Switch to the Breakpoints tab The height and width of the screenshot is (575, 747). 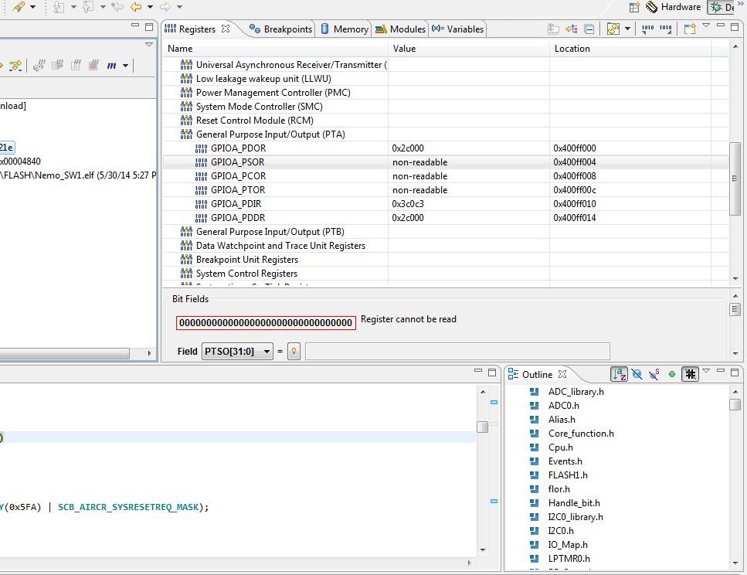(281, 29)
